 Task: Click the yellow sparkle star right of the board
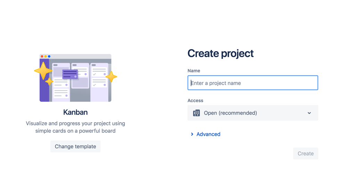coord(111,77)
